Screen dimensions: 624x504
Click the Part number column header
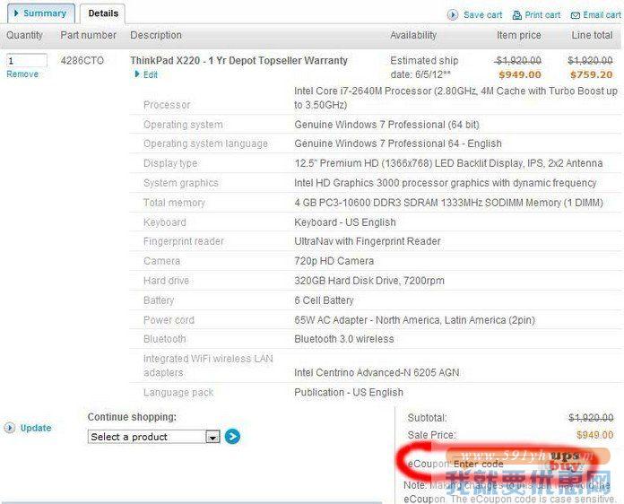[x=89, y=35]
